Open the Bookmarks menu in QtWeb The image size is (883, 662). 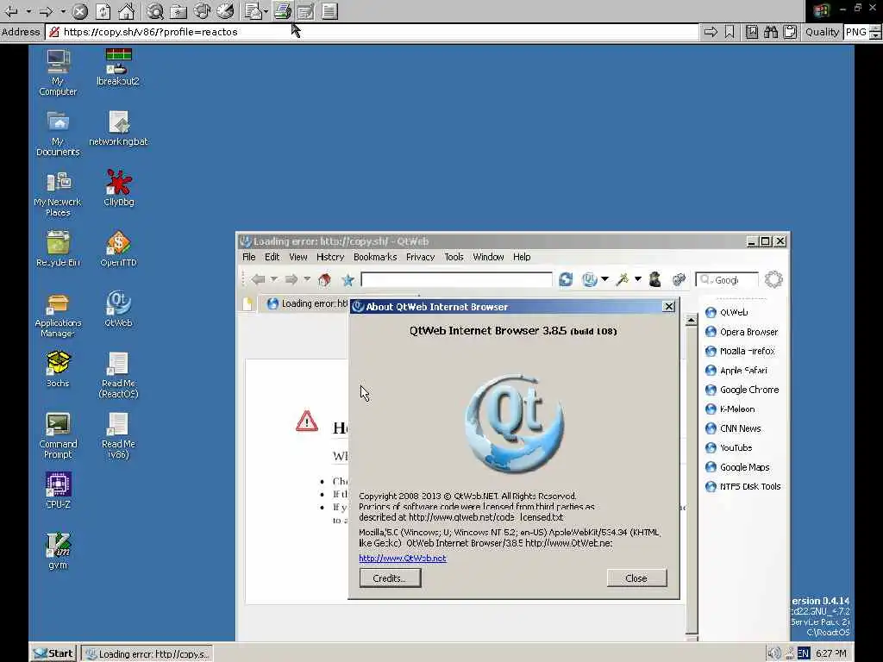point(375,257)
